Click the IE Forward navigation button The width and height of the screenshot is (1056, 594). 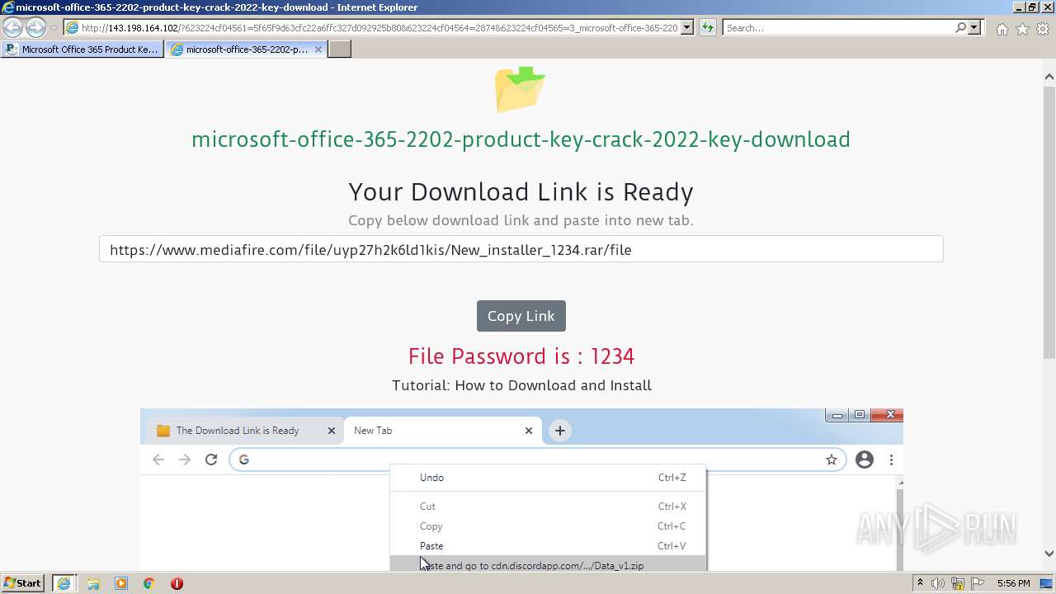pos(35,27)
